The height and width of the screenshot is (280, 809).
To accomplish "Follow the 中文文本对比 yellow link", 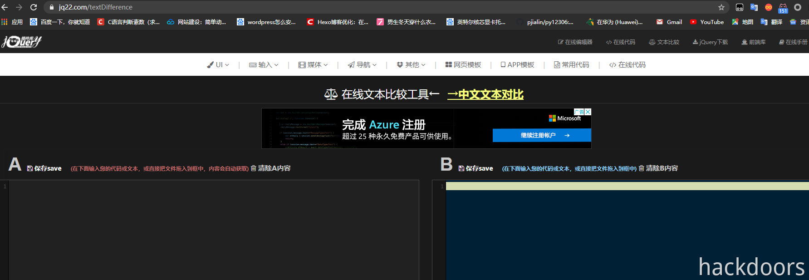I will [485, 94].
